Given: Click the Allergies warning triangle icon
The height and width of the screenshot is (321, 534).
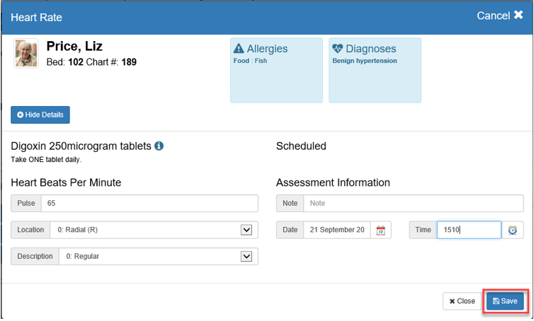Looking at the screenshot, I should pyautogui.click(x=239, y=49).
